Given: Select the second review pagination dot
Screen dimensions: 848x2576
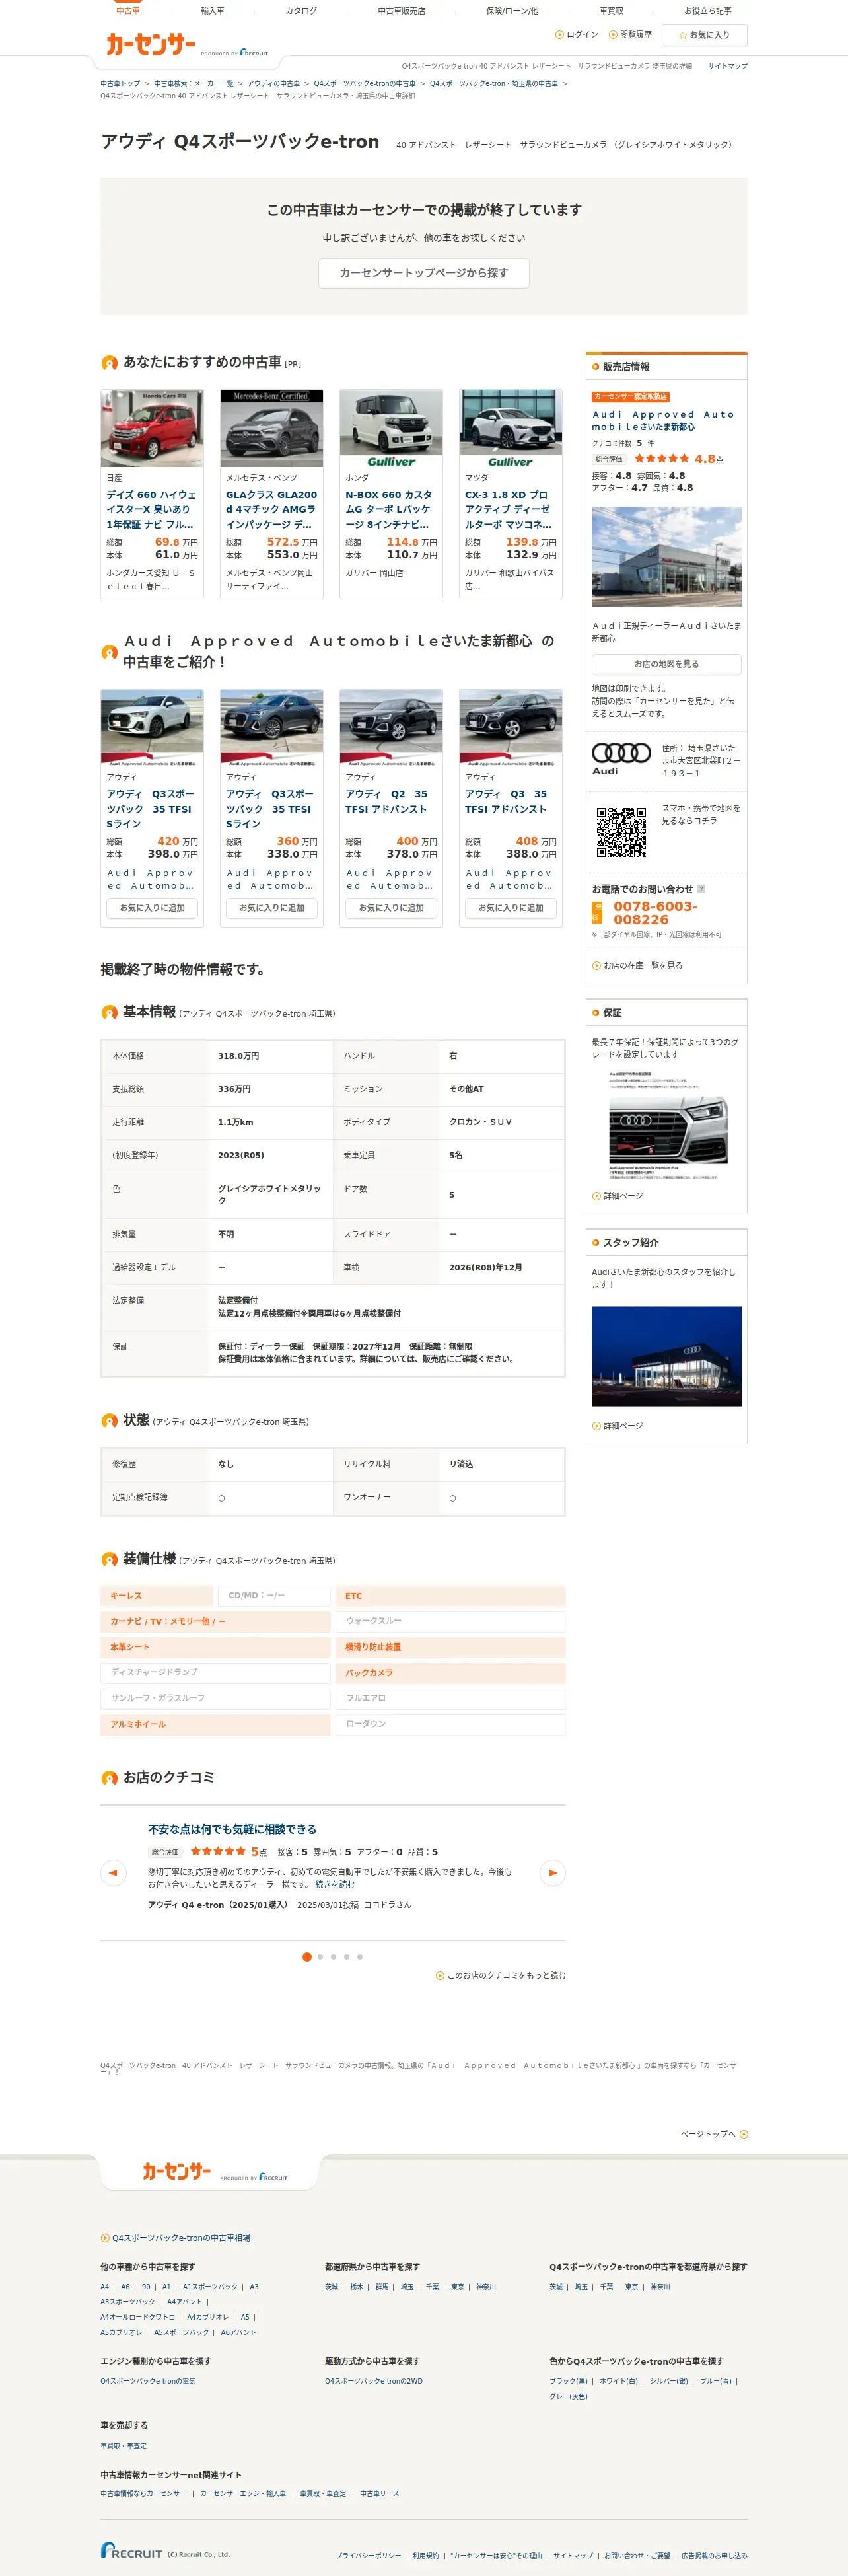Looking at the screenshot, I should coord(320,1957).
